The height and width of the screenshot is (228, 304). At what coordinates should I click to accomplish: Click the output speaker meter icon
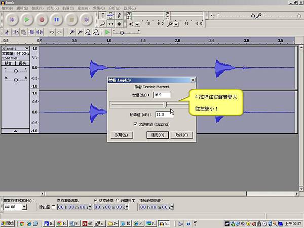(x=131, y=24)
